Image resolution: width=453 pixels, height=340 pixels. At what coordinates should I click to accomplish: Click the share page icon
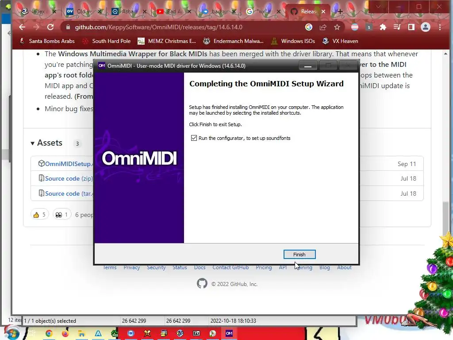(322, 27)
